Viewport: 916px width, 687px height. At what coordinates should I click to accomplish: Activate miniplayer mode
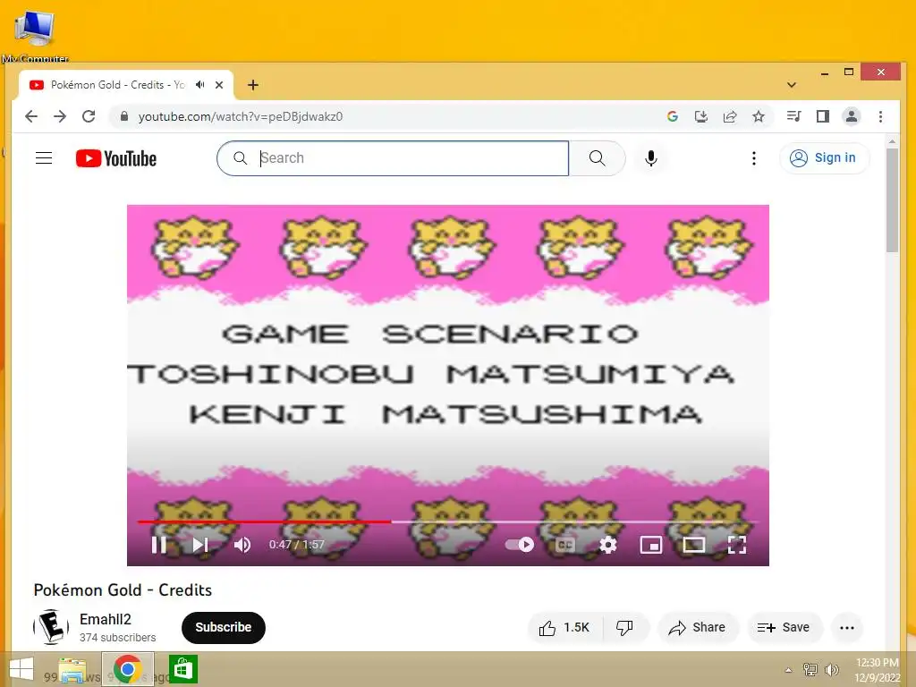click(x=651, y=545)
